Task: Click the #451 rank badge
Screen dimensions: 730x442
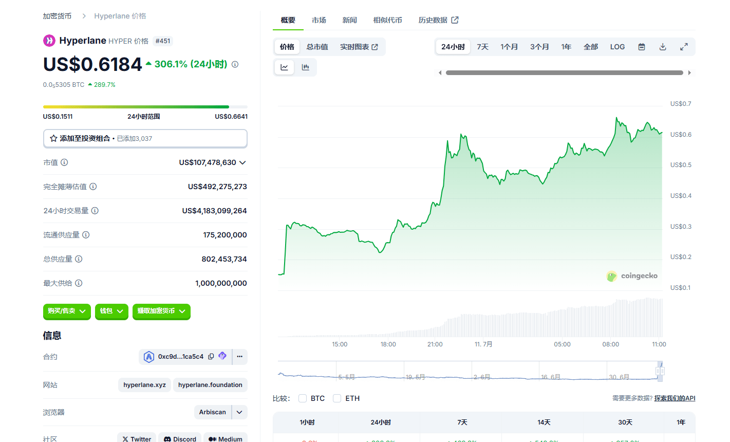Action: coord(163,41)
